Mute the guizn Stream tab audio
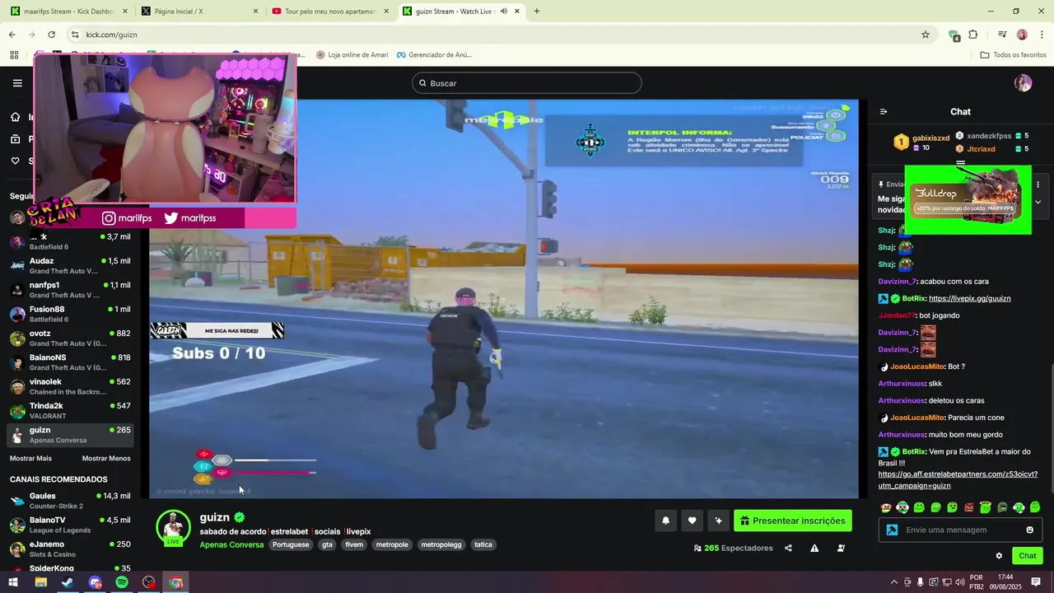This screenshot has width=1054, height=593. tap(503, 12)
